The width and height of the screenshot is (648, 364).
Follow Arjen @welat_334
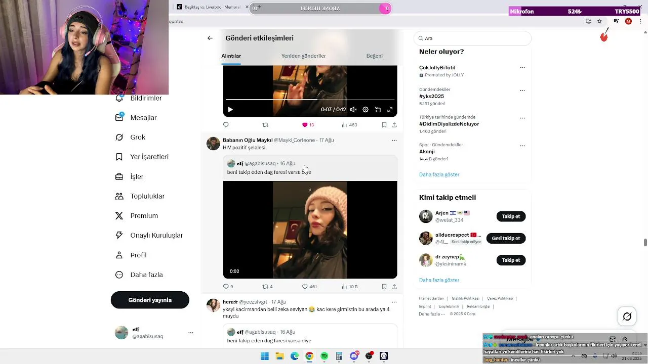511,216
